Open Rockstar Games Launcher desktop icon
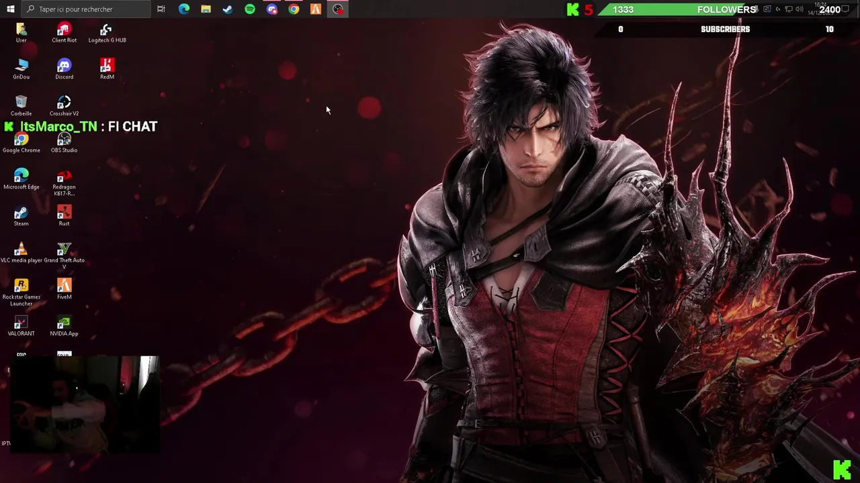Screen dimensions: 860x483 [21, 292]
